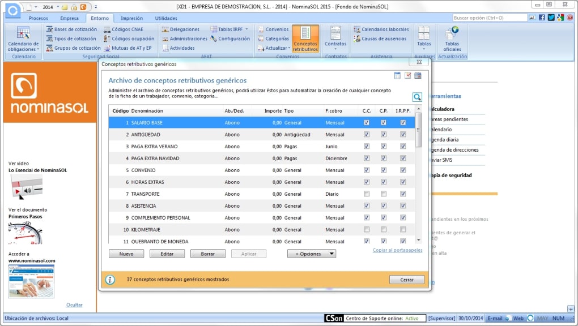Click the concept list vertical scrollbar thumb
This screenshot has height=326, width=578.
point(418,130)
